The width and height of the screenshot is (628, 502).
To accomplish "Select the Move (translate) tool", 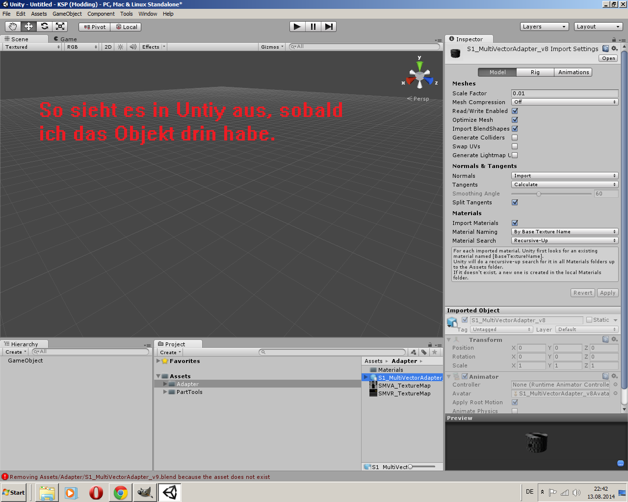I will [28, 27].
